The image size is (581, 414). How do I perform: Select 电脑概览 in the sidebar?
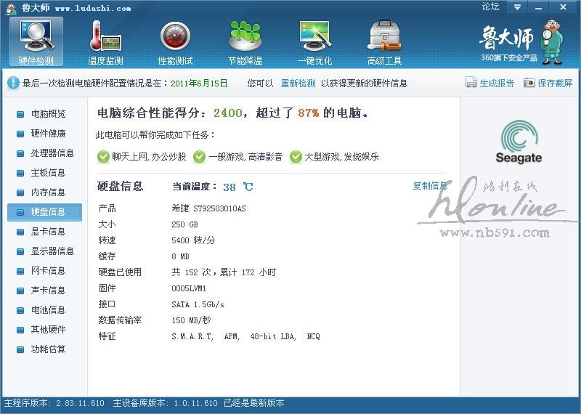click(44, 113)
